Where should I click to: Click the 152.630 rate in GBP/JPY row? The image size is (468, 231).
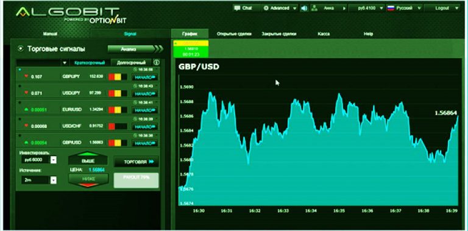coord(96,77)
